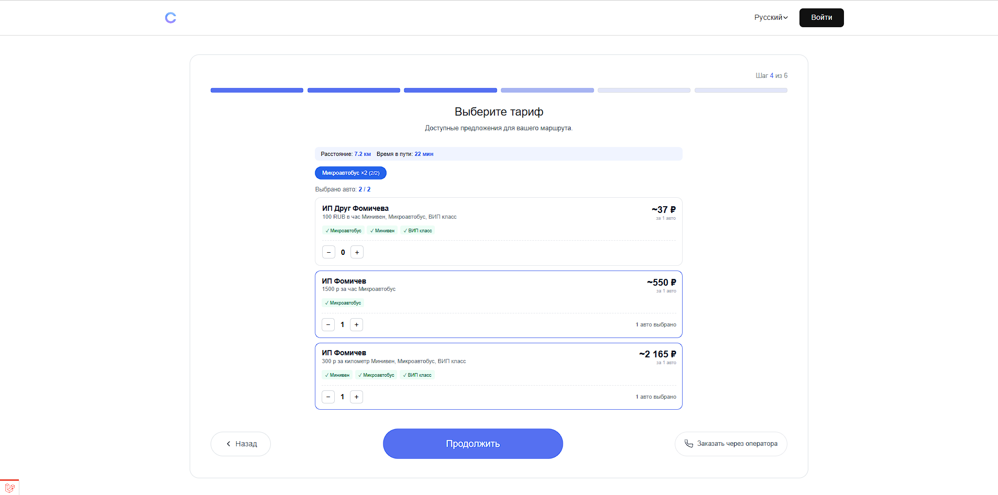Click the Выберите тариф heading
Screen dimensions: 998x495
pos(499,111)
